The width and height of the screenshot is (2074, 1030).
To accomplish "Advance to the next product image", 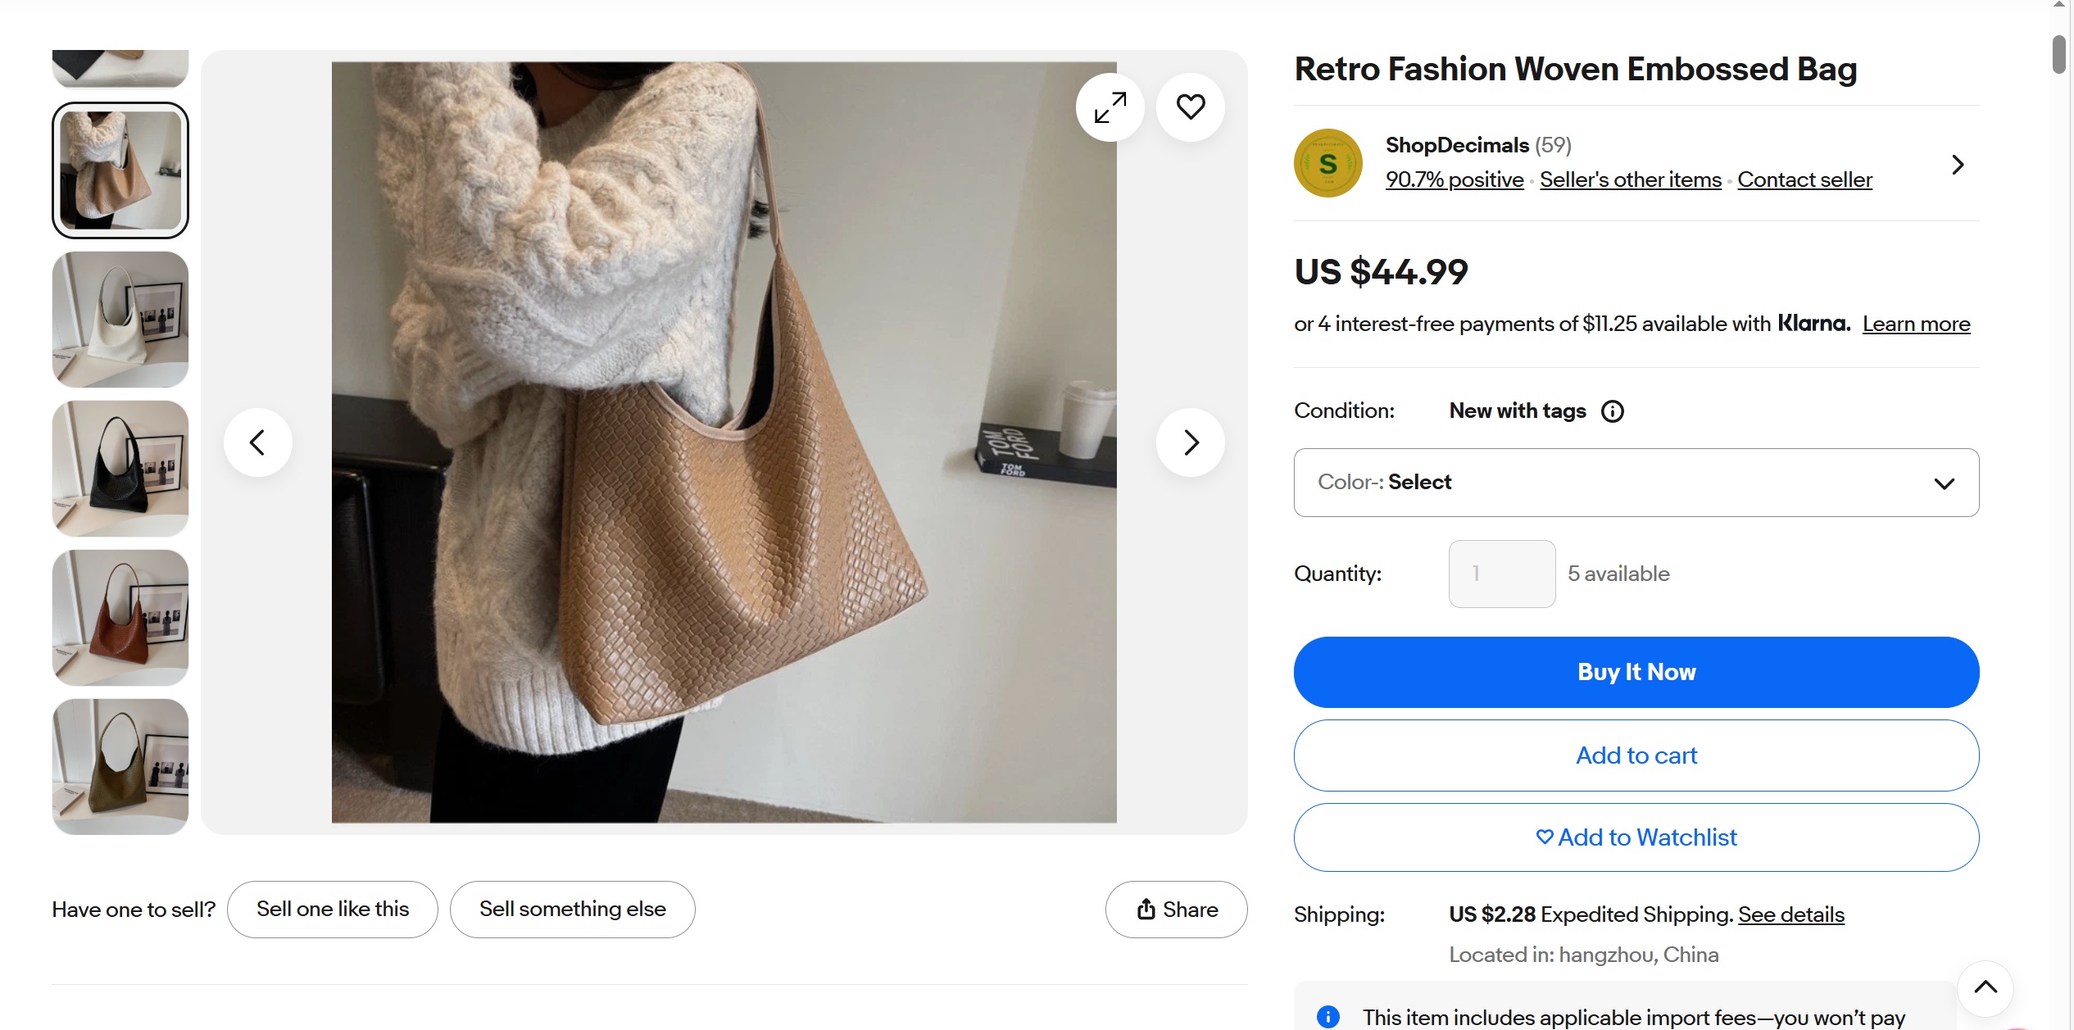I will coord(1191,442).
